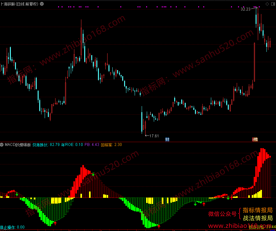Click the 拐点价格 readout at the bottom right

(x=262, y=227)
